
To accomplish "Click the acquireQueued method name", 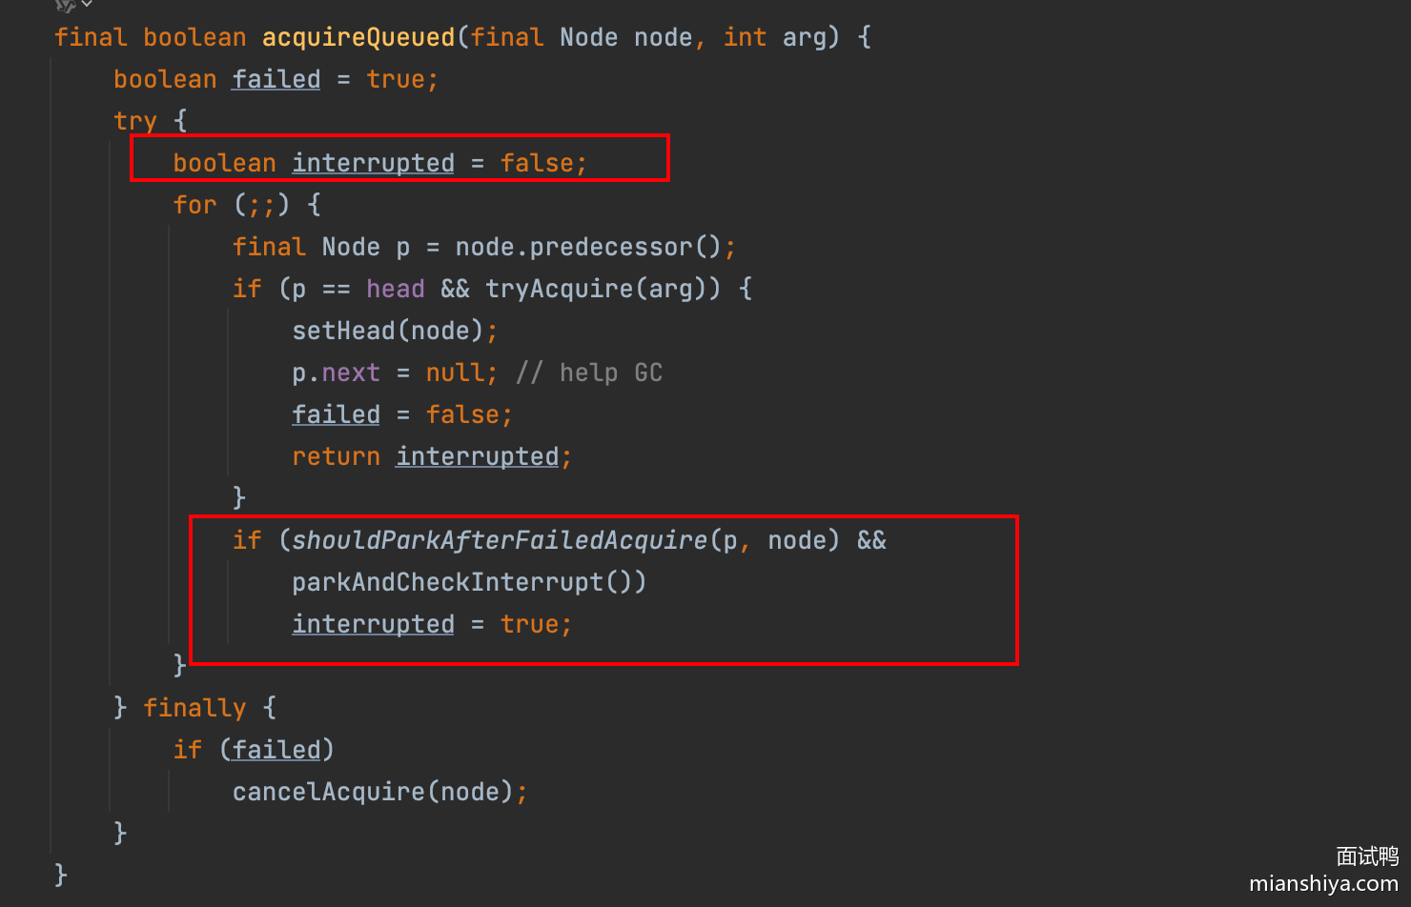I will pos(358,38).
